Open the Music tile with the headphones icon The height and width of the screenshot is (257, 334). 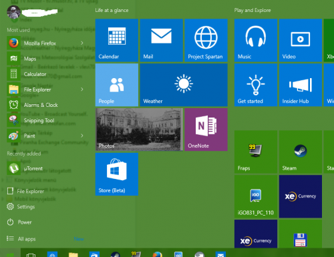click(256, 40)
